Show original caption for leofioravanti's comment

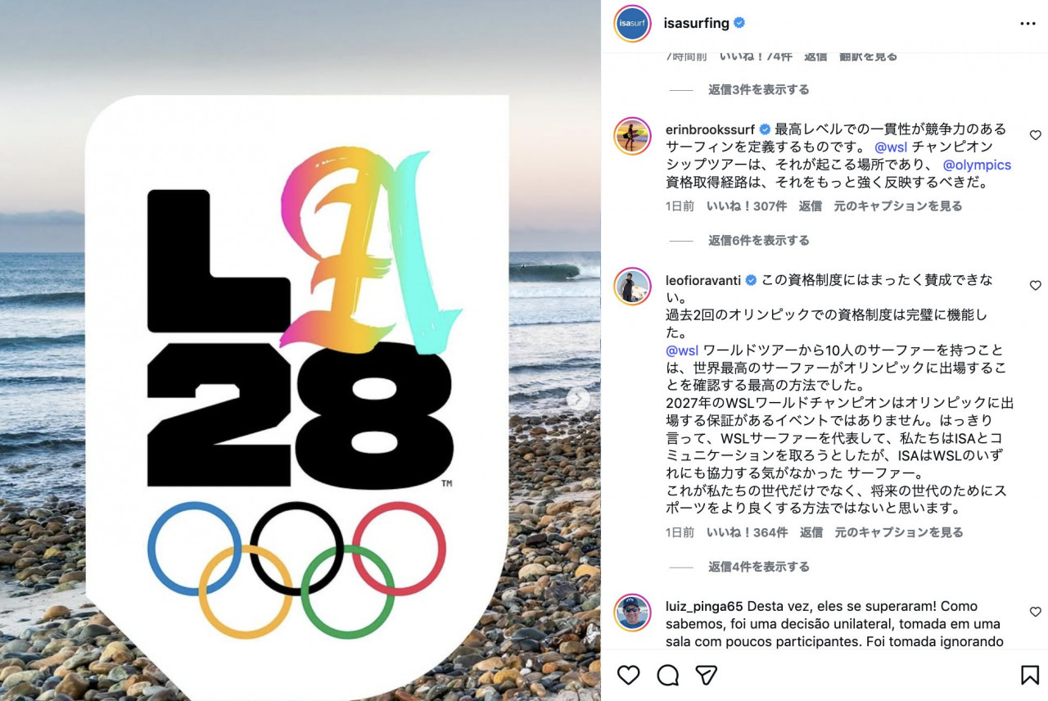[x=899, y=532]
